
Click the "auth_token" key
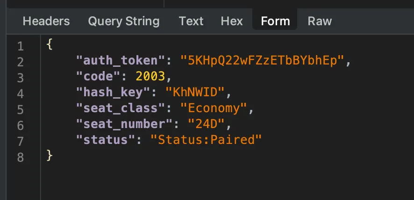click(x=117, y=60)
